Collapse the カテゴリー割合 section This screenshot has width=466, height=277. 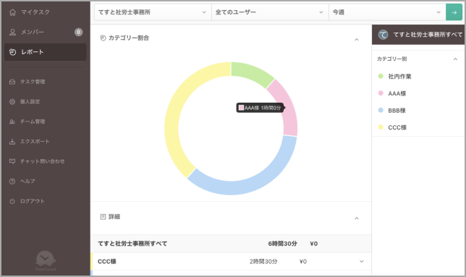[357, 40]
